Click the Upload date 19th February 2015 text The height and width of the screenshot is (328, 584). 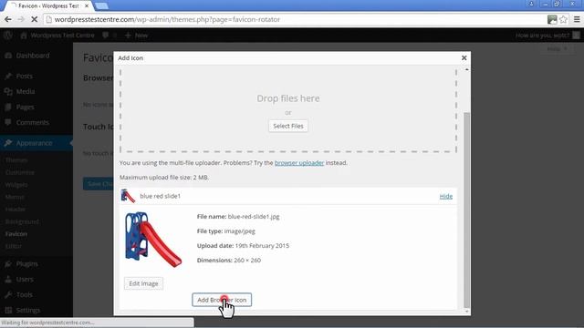243,245
